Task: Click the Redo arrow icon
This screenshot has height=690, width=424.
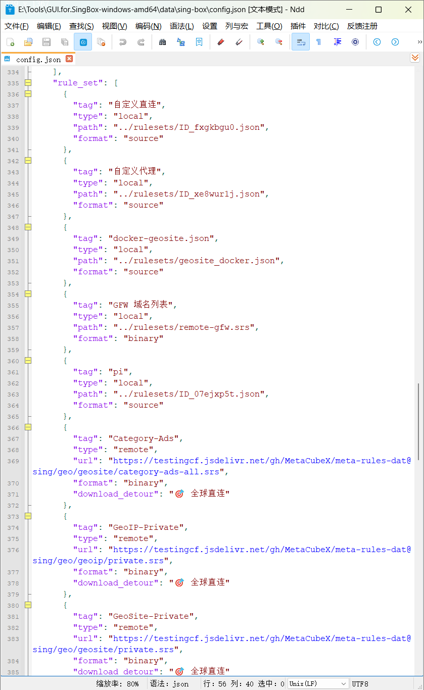Action: click(x=141, y=42)
